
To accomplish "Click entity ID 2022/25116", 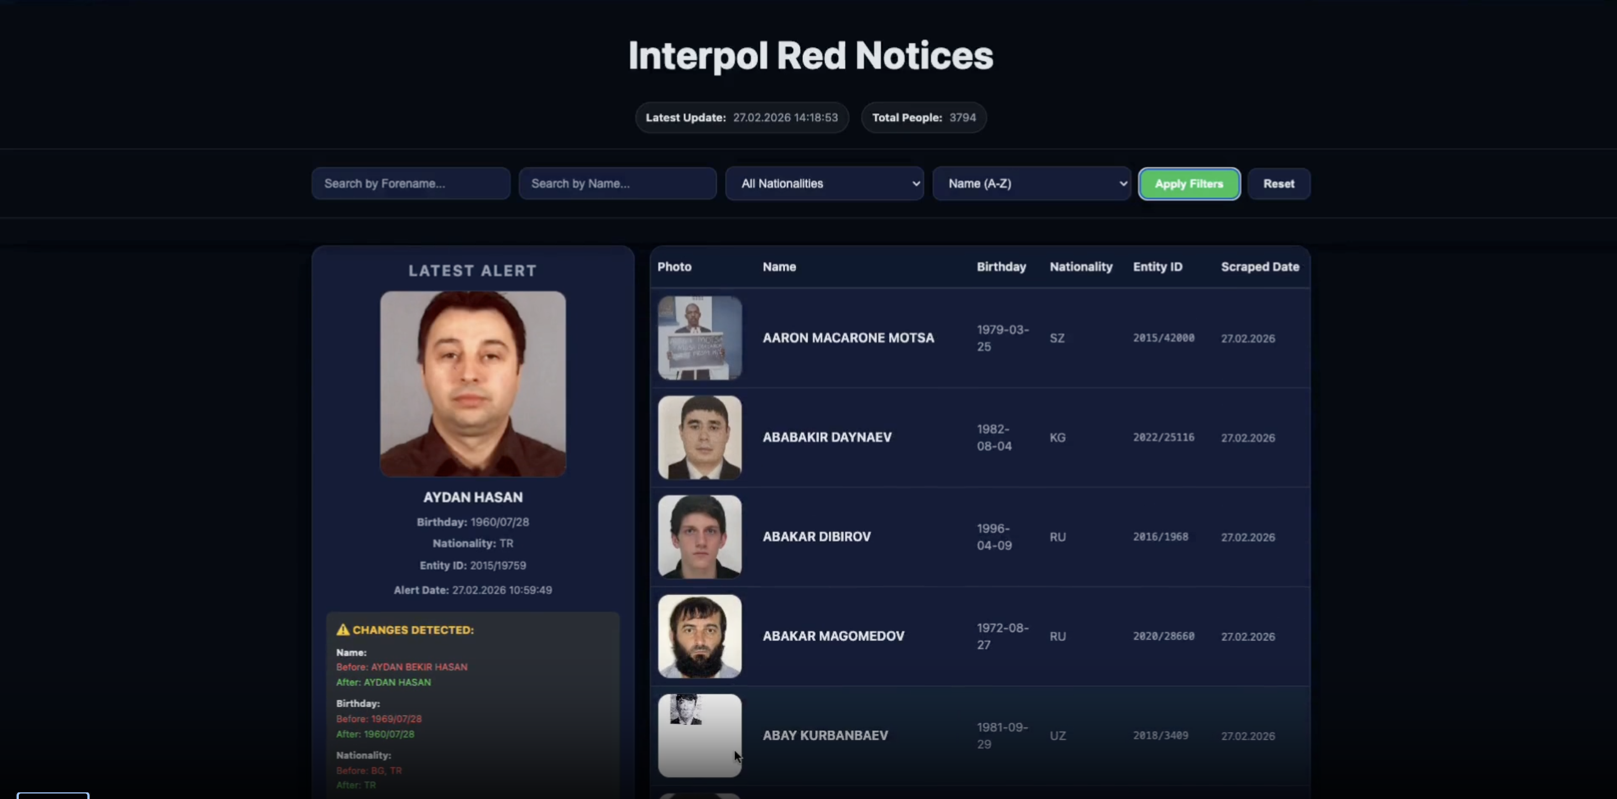I will (x=1163, y=437).
